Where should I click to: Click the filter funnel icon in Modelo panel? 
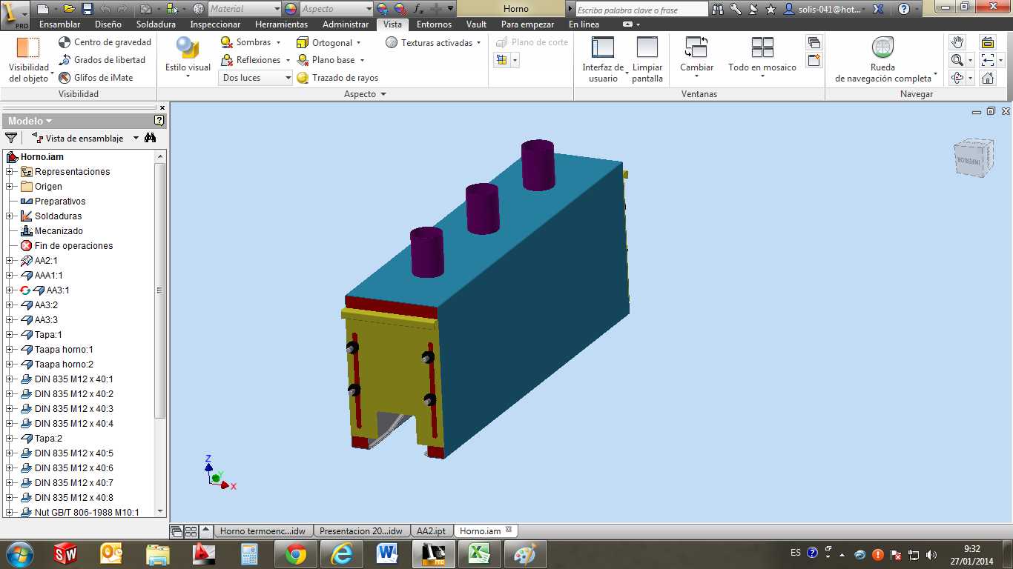click(x=11, y=138)
